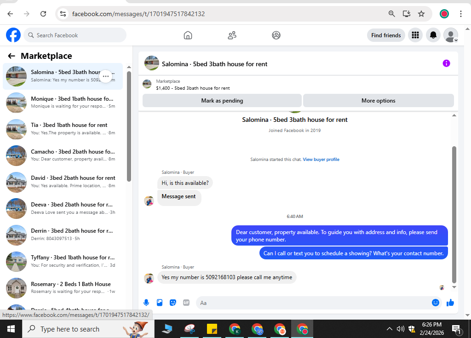Image resolution: width=471 pixels, height=338 pixels.
Task: Open the conversation information icon
Action: [446, 63]
